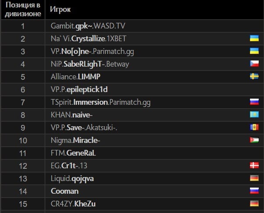
Task: Open player Gambit.gpk~.WASD.TV
Action: click(88, 26)
